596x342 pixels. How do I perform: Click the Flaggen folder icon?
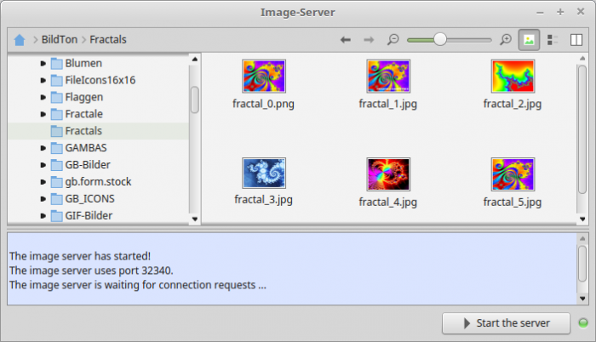pyautogui.click(x=56, y=97)
